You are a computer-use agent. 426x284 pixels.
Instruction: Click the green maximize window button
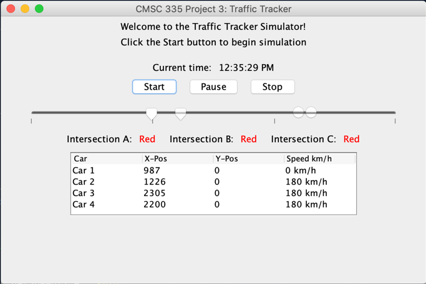tap(39, 9)
